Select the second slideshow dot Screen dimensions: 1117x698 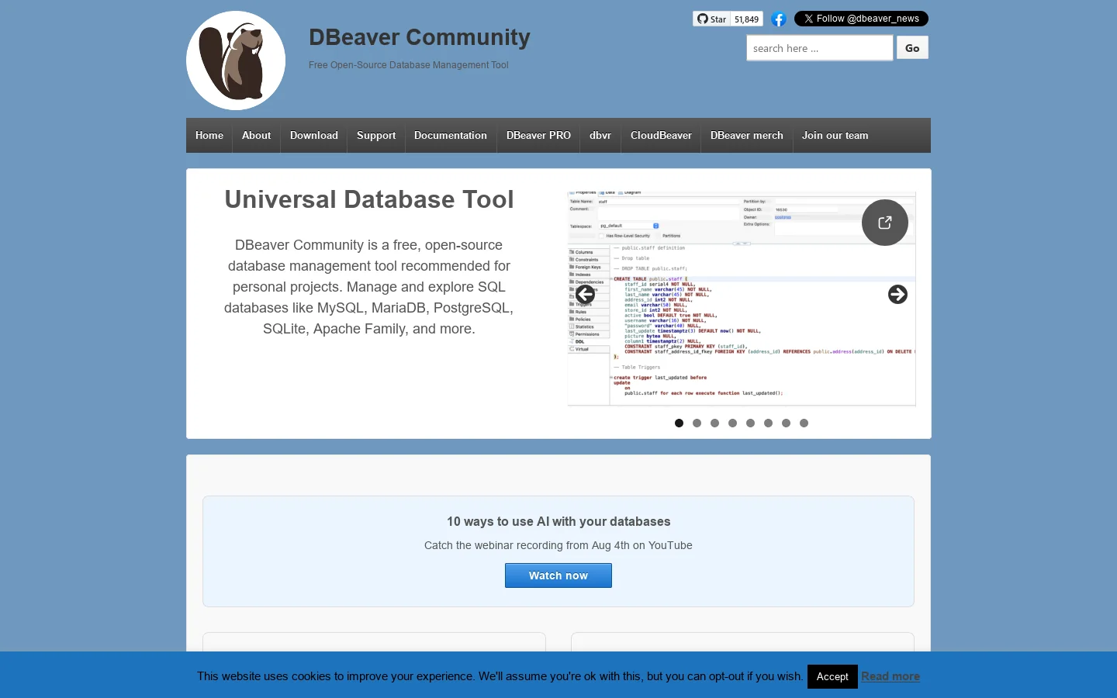click(697, 423)
